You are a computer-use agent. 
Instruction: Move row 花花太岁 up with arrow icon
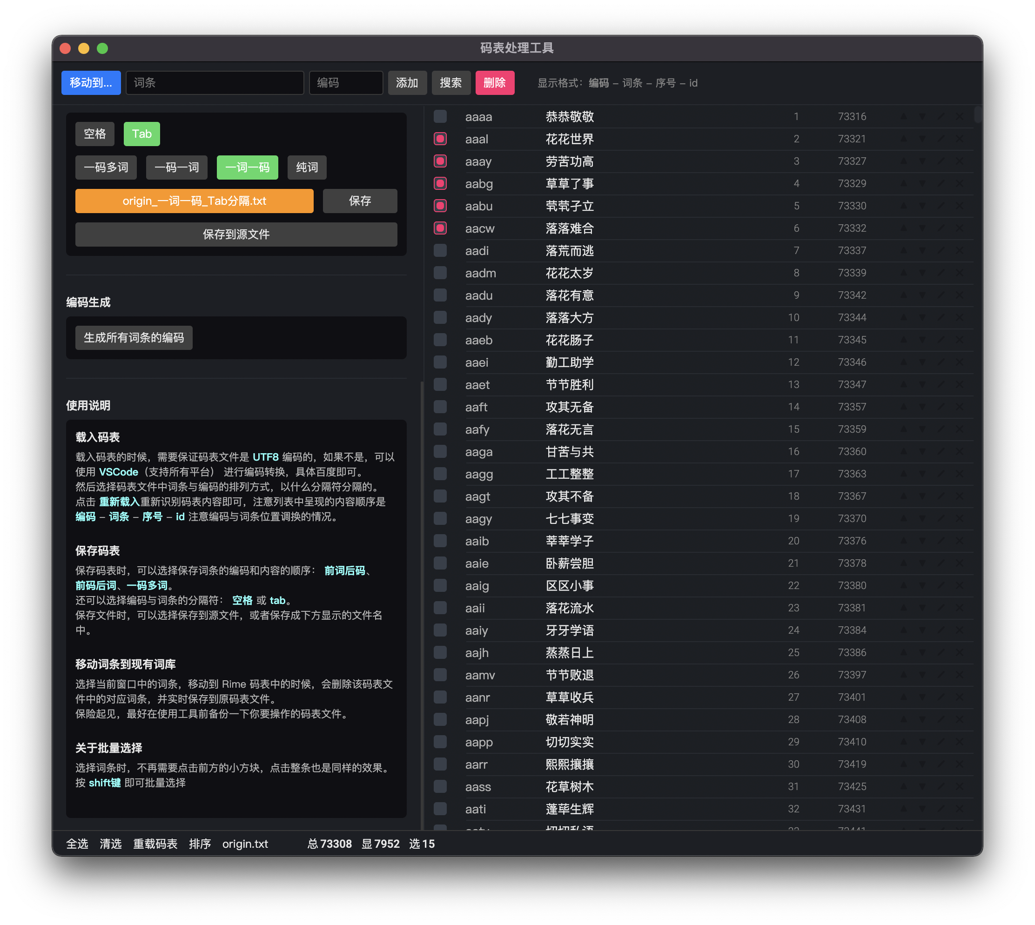point(903,273)
